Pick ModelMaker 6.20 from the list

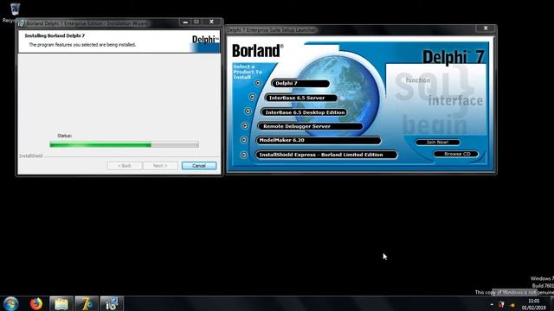click(x=319, y=140)
